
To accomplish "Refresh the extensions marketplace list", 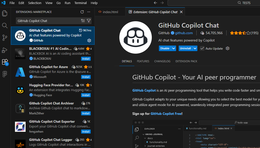I will [x=82, y=12].
